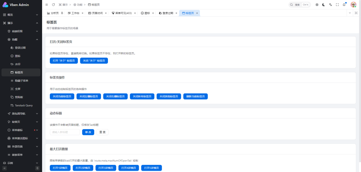361x172 pixels.
Task: Click the refresh icon in header
Action: pos(53,5)
